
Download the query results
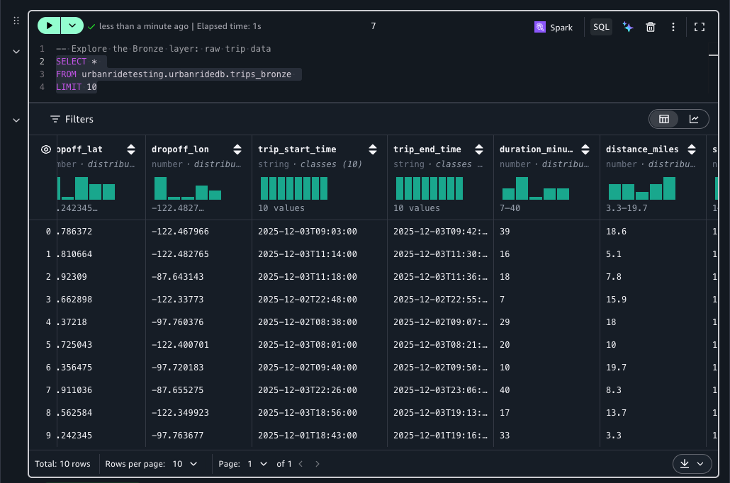pyautogui.click(x=685, y=463)
